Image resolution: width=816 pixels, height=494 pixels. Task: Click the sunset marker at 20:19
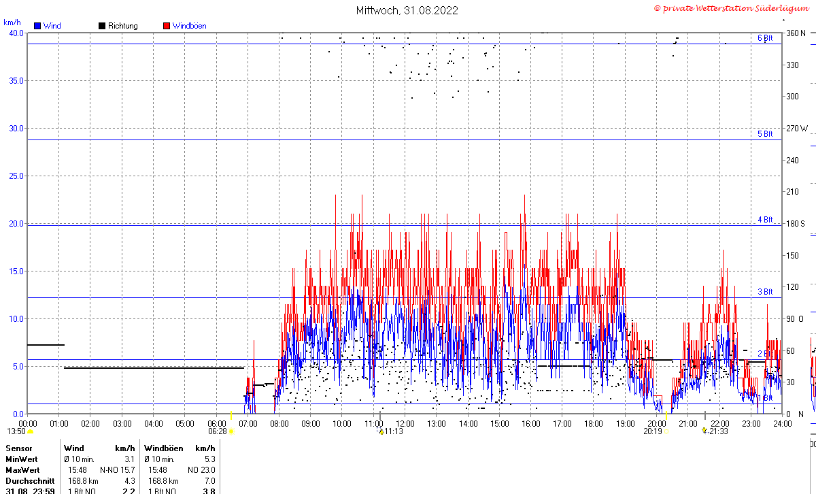(x=666, y=431)
